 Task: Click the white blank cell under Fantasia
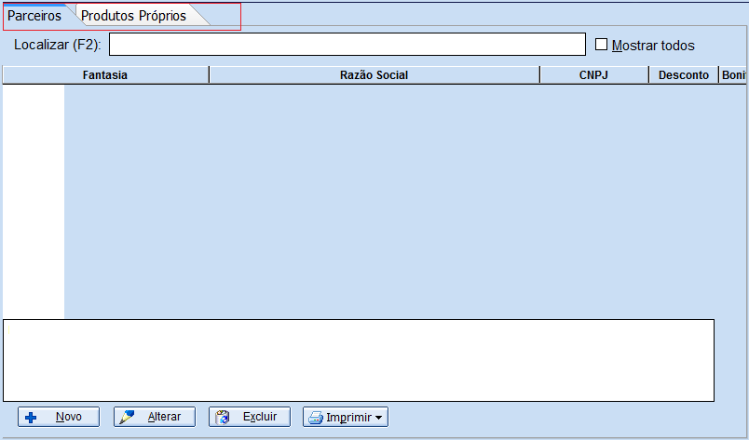click(x=34, y=200)
